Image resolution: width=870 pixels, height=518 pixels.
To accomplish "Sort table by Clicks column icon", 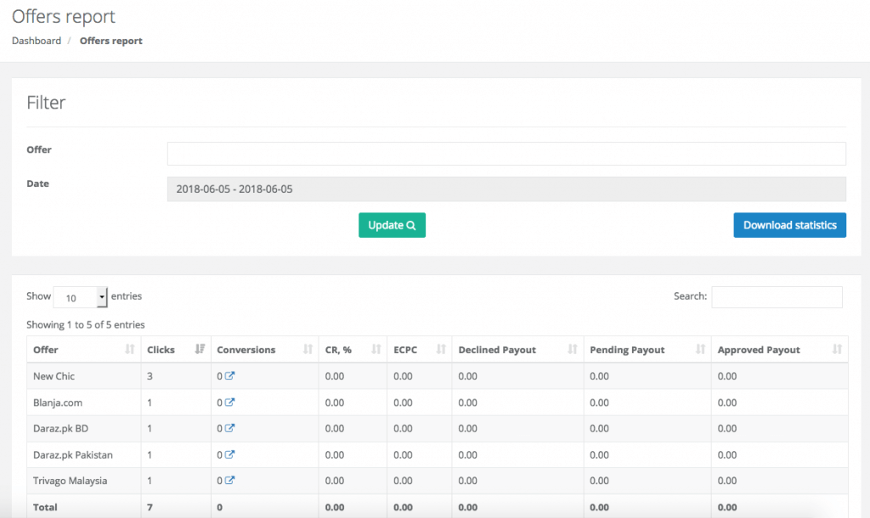I will pyautogui.click(x=200, y=350).
